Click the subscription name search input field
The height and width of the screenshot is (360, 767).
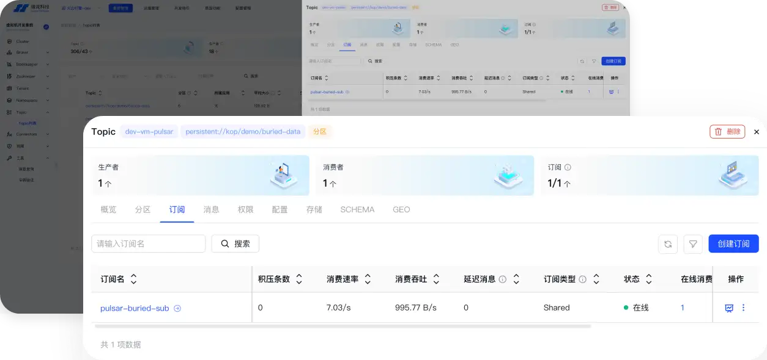[148, 243]
